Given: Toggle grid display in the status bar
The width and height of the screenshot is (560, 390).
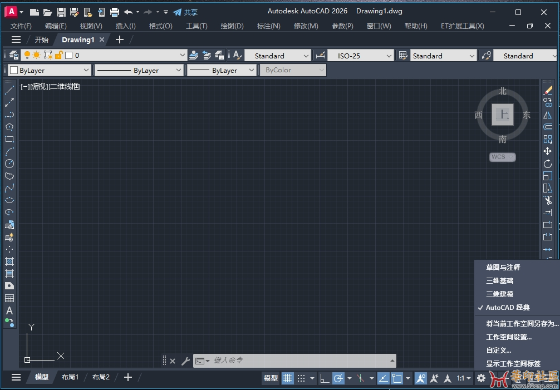Looking at the screenshot, I should click(x=287, y=378).
